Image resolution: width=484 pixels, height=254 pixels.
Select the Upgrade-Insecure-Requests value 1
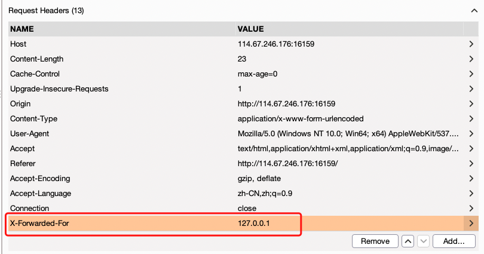coord(240,89)
